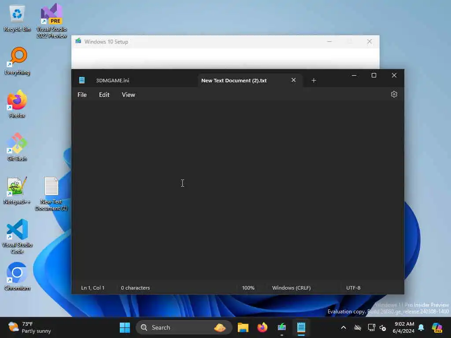Click the OneDrive cloud tray icon
The image size is (451, 338).
pyautogui.click(x=358, y=327)
